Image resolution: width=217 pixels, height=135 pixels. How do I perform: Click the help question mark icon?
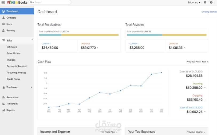coord(211,2)
